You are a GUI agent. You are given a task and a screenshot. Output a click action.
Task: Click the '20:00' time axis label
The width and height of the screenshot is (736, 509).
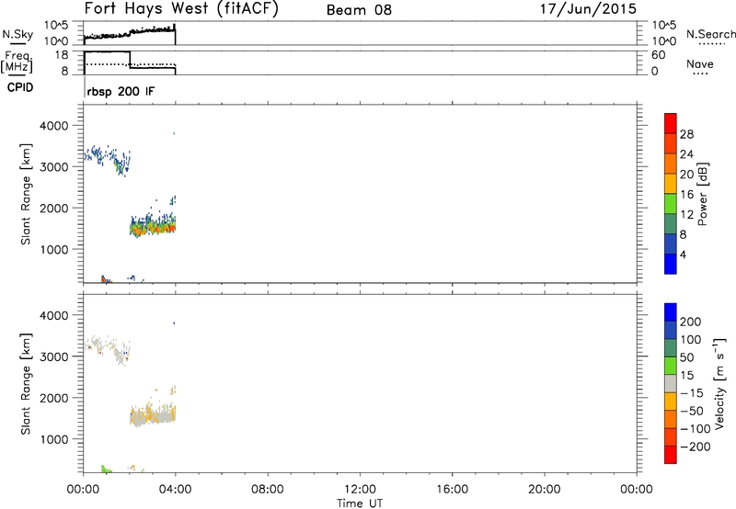[544, 489]
